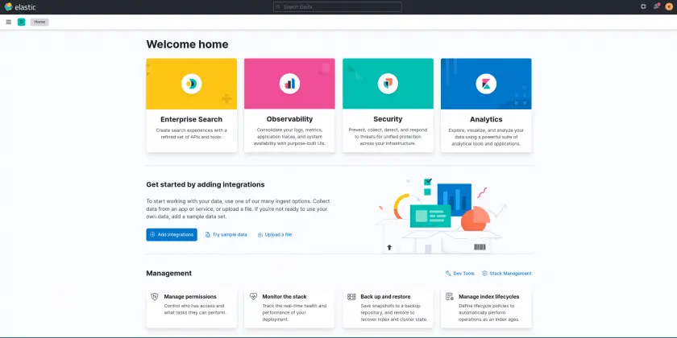Click the green space selector badge
This screenshot has height=338, width=677.
point(21,22)
